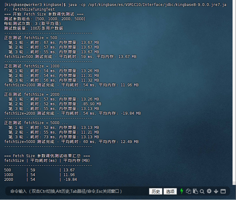Click the summary row '2000 | 54 | -19.84'
Screen dimensions: 236x200
[x=41, y=180]
